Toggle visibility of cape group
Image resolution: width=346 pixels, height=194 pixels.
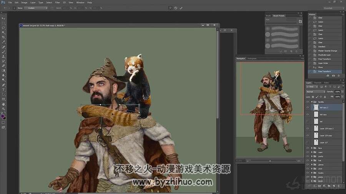308,152
